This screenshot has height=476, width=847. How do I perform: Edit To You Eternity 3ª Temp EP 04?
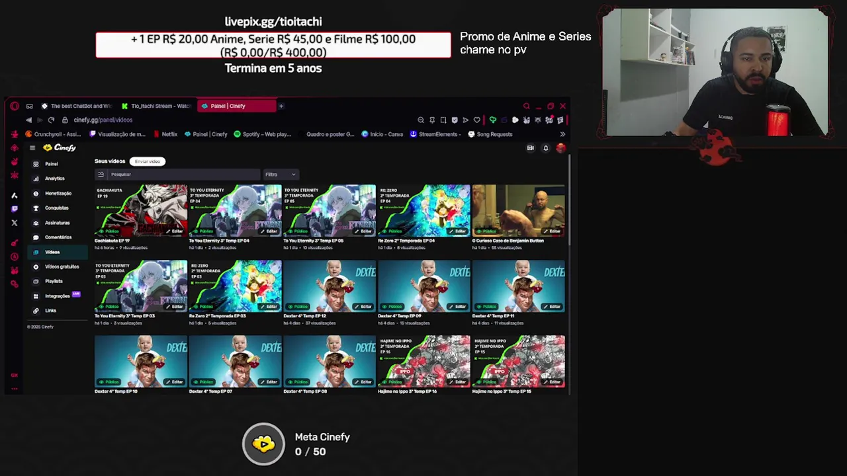point(269,231)
